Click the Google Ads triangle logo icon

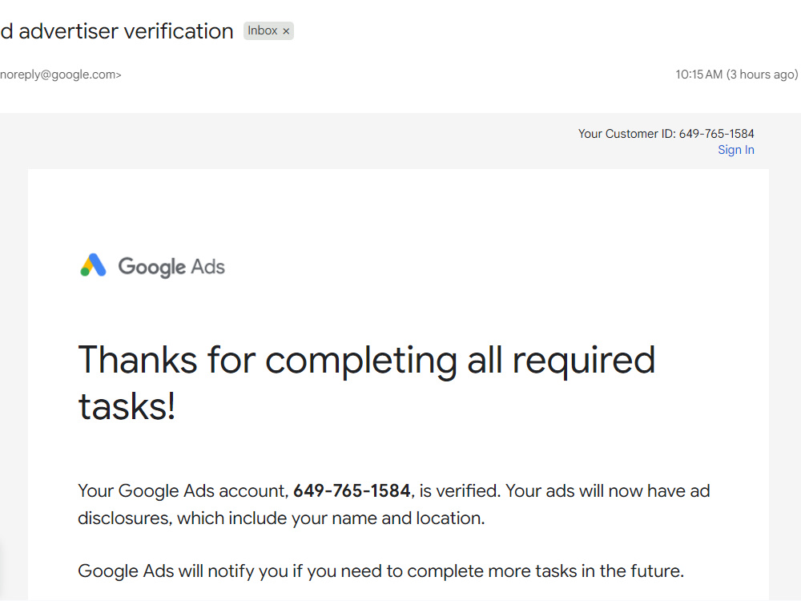point(93,265)
